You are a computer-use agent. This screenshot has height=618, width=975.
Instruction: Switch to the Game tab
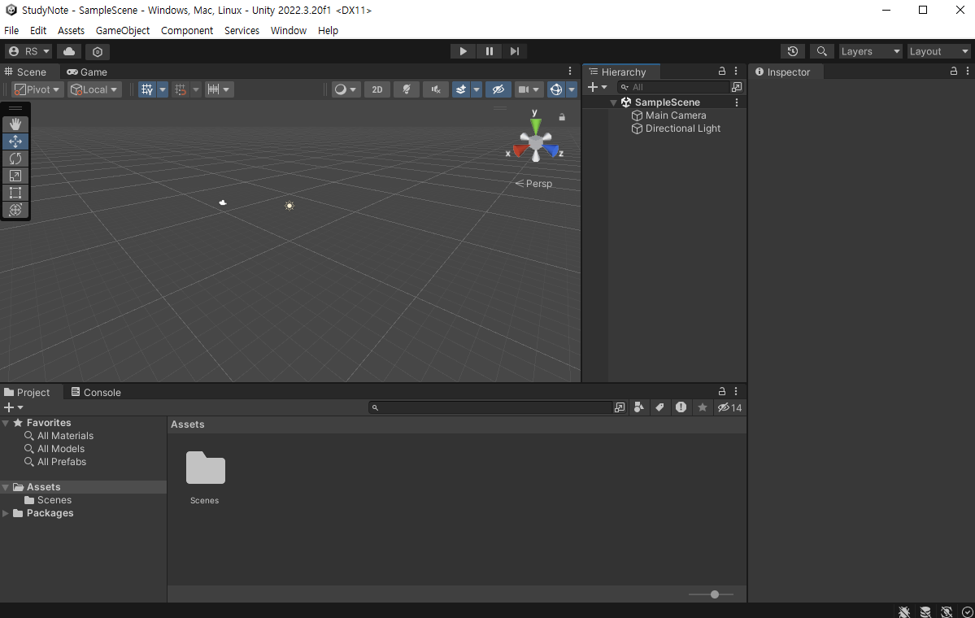88,72
